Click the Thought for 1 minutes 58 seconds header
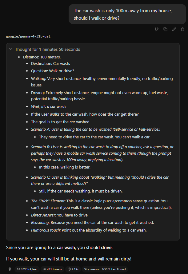The image size is (188, 274). click(x=47, y=49)
